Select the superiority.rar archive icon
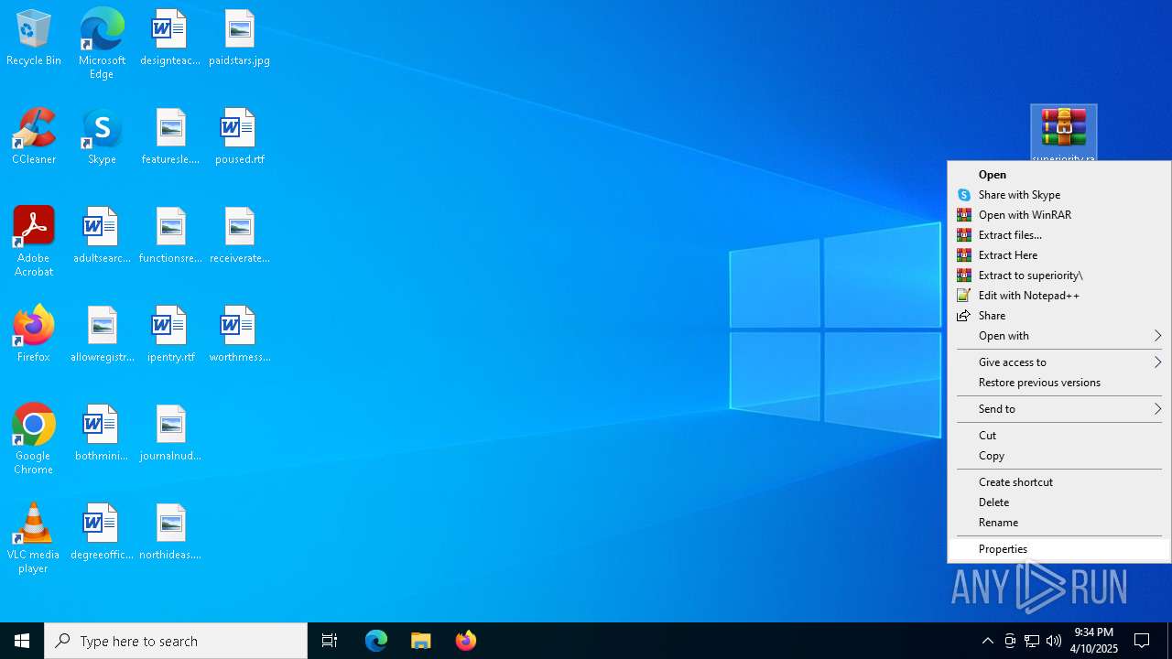1172x659 pixels. (x=1063, y=133)
